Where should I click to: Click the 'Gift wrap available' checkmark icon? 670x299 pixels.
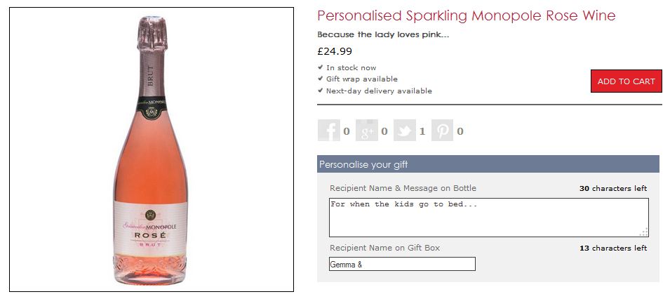(321, 79)
